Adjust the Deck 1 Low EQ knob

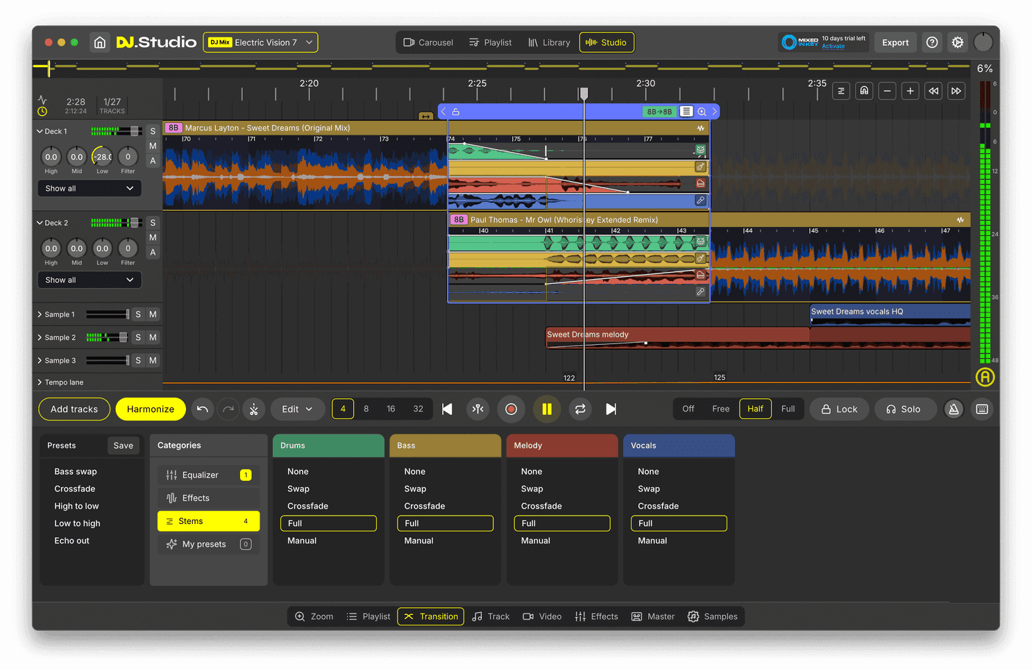[x=102, y=157]
